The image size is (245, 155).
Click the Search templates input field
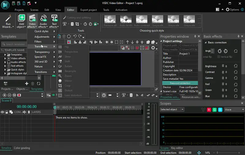coord(14,44)
